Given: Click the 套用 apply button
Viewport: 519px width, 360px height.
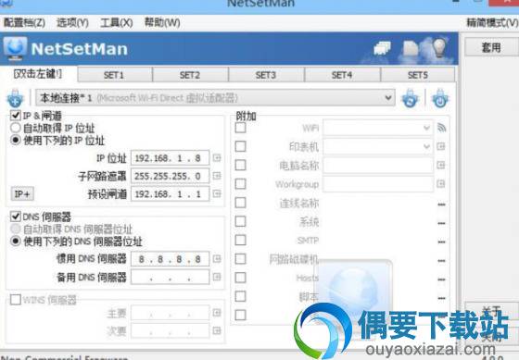Looking at the screenshot, I should pos(491,47).
